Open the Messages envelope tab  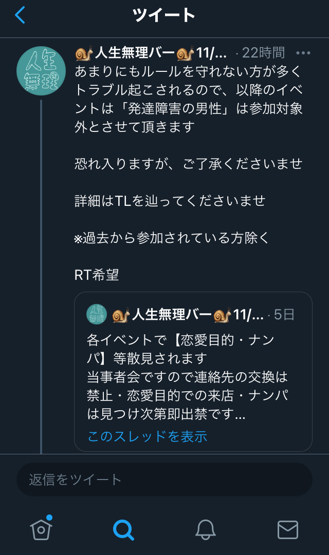tap(288, 529)
